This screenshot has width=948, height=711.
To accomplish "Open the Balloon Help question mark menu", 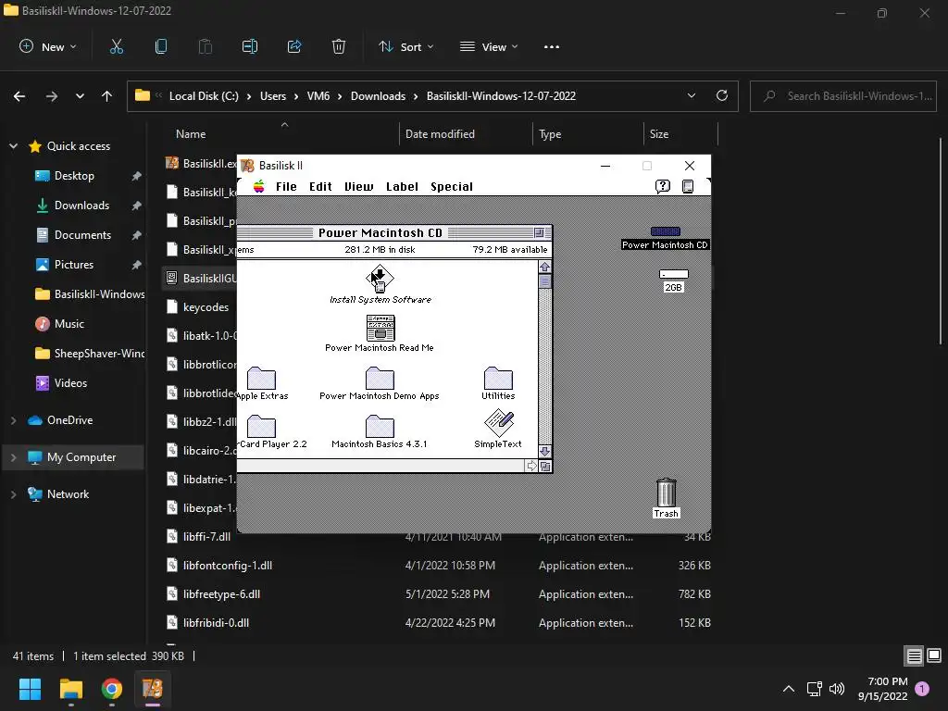I will 663,186.
